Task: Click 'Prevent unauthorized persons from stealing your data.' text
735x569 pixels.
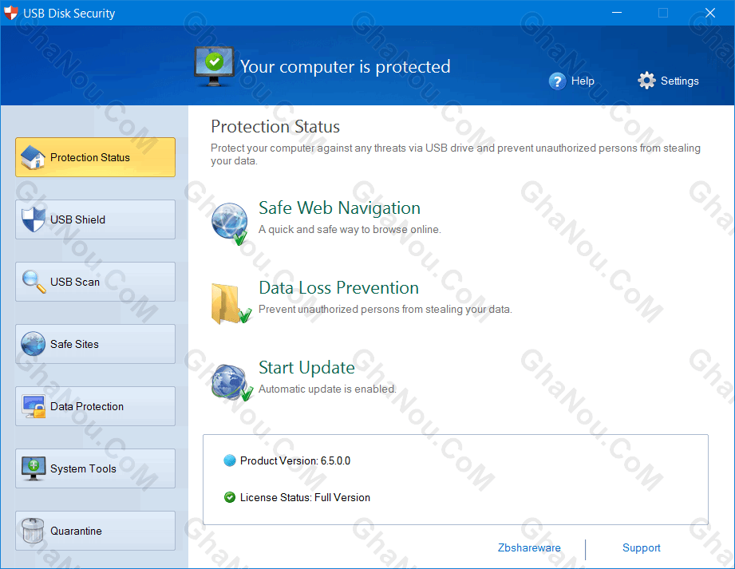Action: pyautogui.click(x=385, y=310)
